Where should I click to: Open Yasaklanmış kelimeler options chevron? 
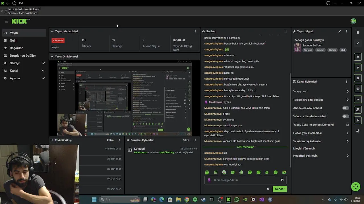pyautogui.click(x=348, y=141)
